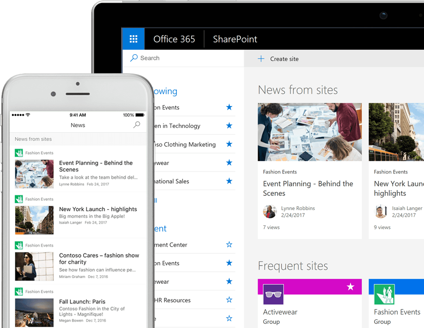
Task: Click the Search magnifier icon in SharePoint
Action: [x=134, y=58]
